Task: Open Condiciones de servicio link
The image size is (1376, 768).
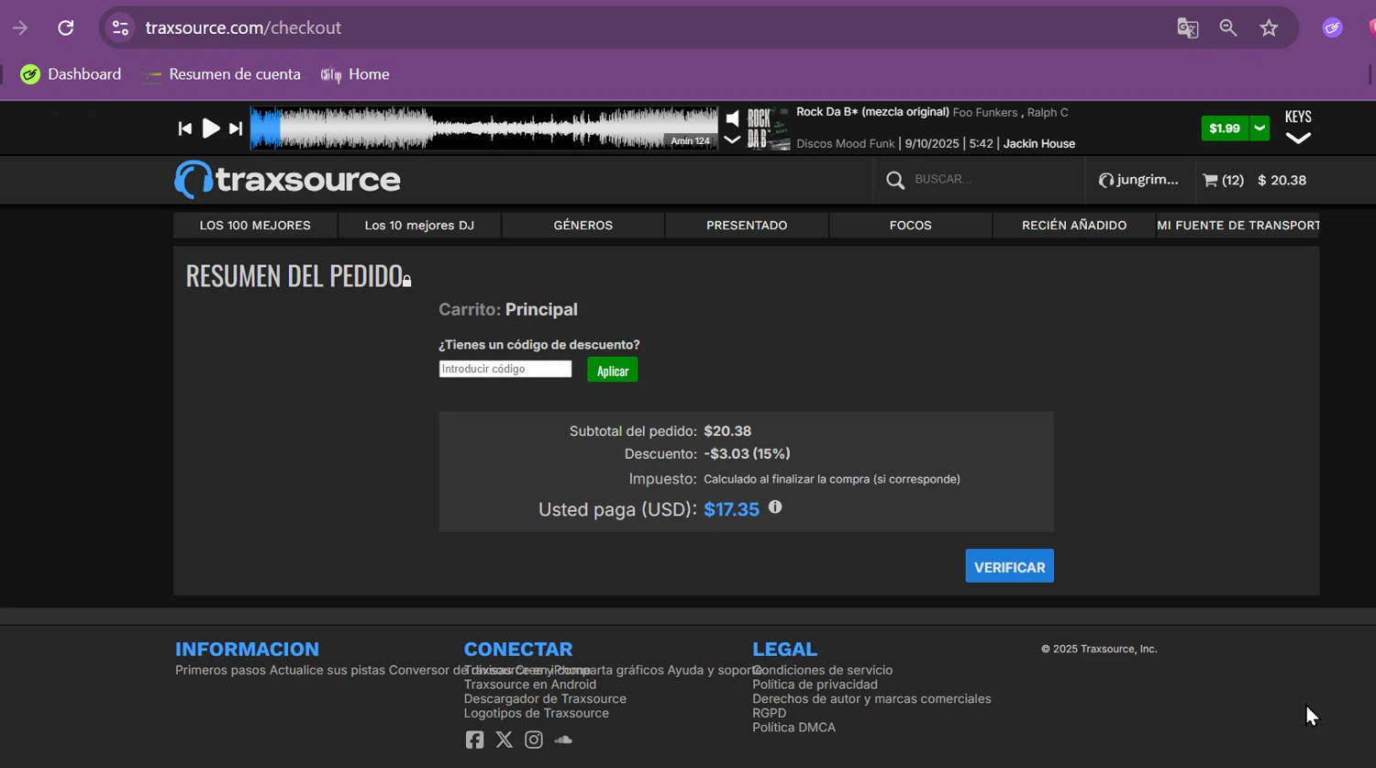Action: click(x=823, y=671)
